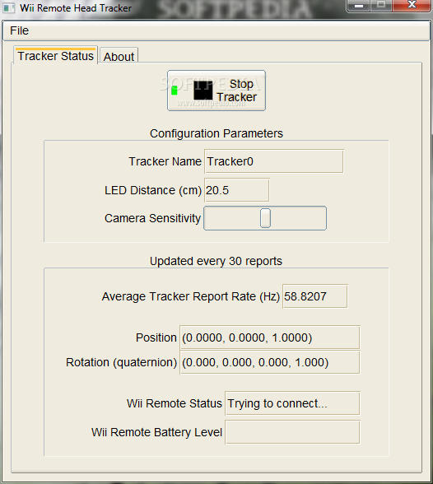This screenshot has height=484, width=433.
Task: Click the 'Configuration Parameters' heading text
Action: pos(216,133)
